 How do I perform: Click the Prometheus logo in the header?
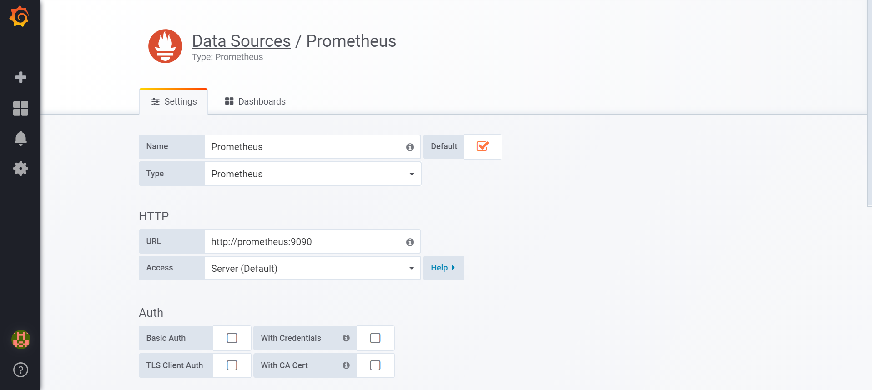pos(165,46)
